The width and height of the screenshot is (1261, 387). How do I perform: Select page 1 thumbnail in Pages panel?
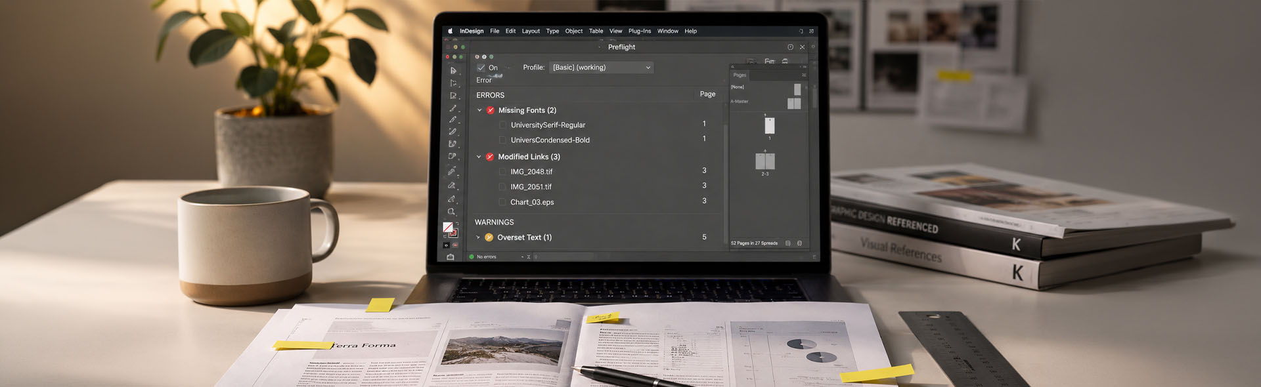769,125
